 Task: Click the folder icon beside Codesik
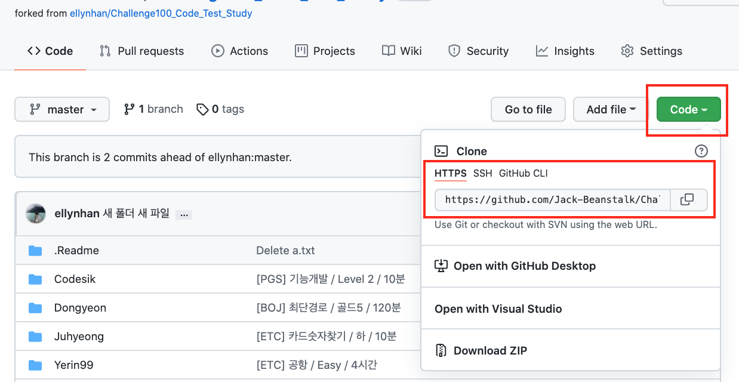[x=35, y=279]
